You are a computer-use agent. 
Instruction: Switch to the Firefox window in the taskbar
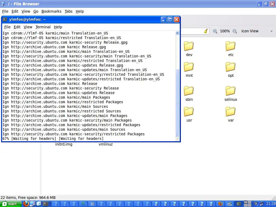pyautogui.click(x=220, y=204)
